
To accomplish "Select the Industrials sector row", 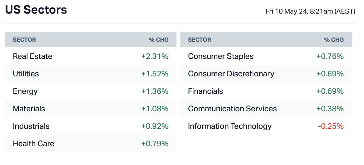I will click(31, 126).
